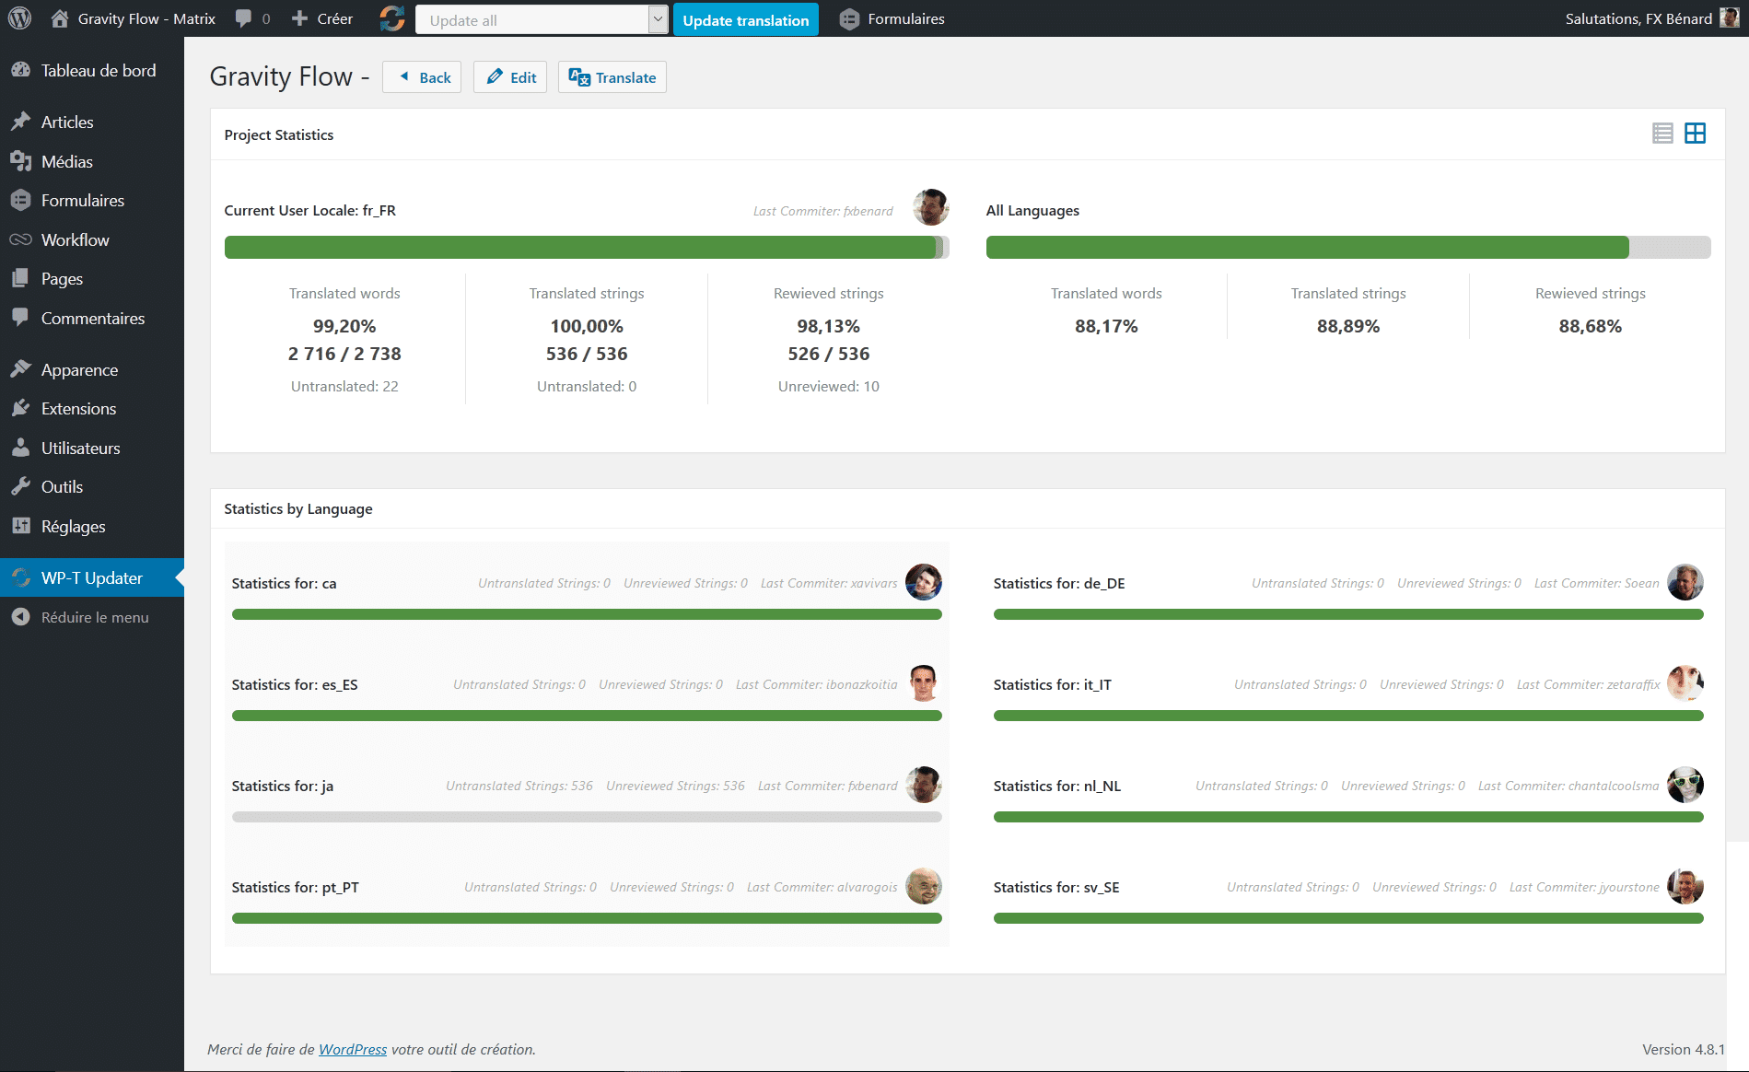Click the Translate button label
The width and height of the screenshot is (1749, 1072).
(625, 77)
